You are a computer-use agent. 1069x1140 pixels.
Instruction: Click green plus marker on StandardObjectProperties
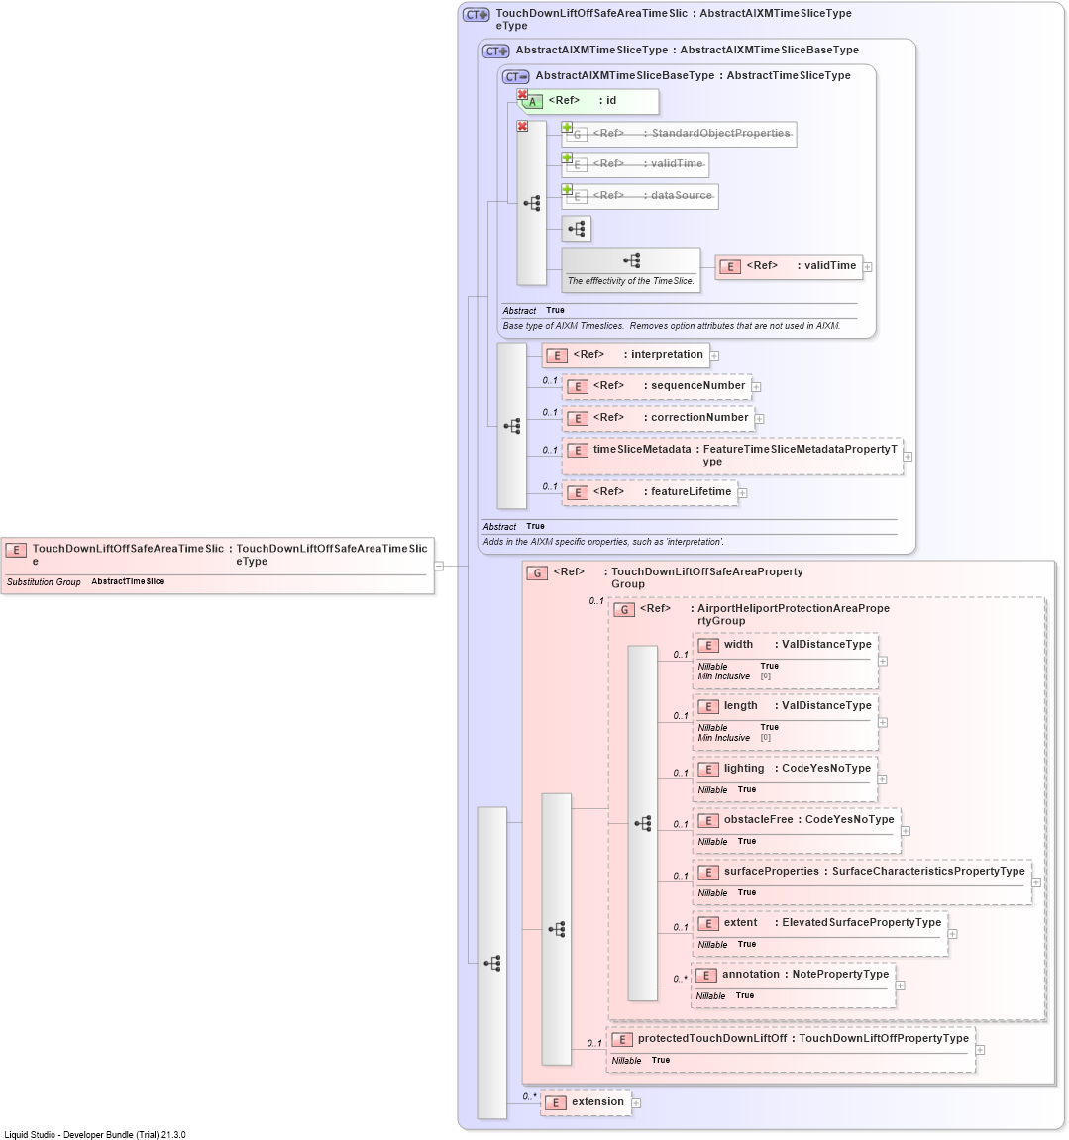(568, 127)
